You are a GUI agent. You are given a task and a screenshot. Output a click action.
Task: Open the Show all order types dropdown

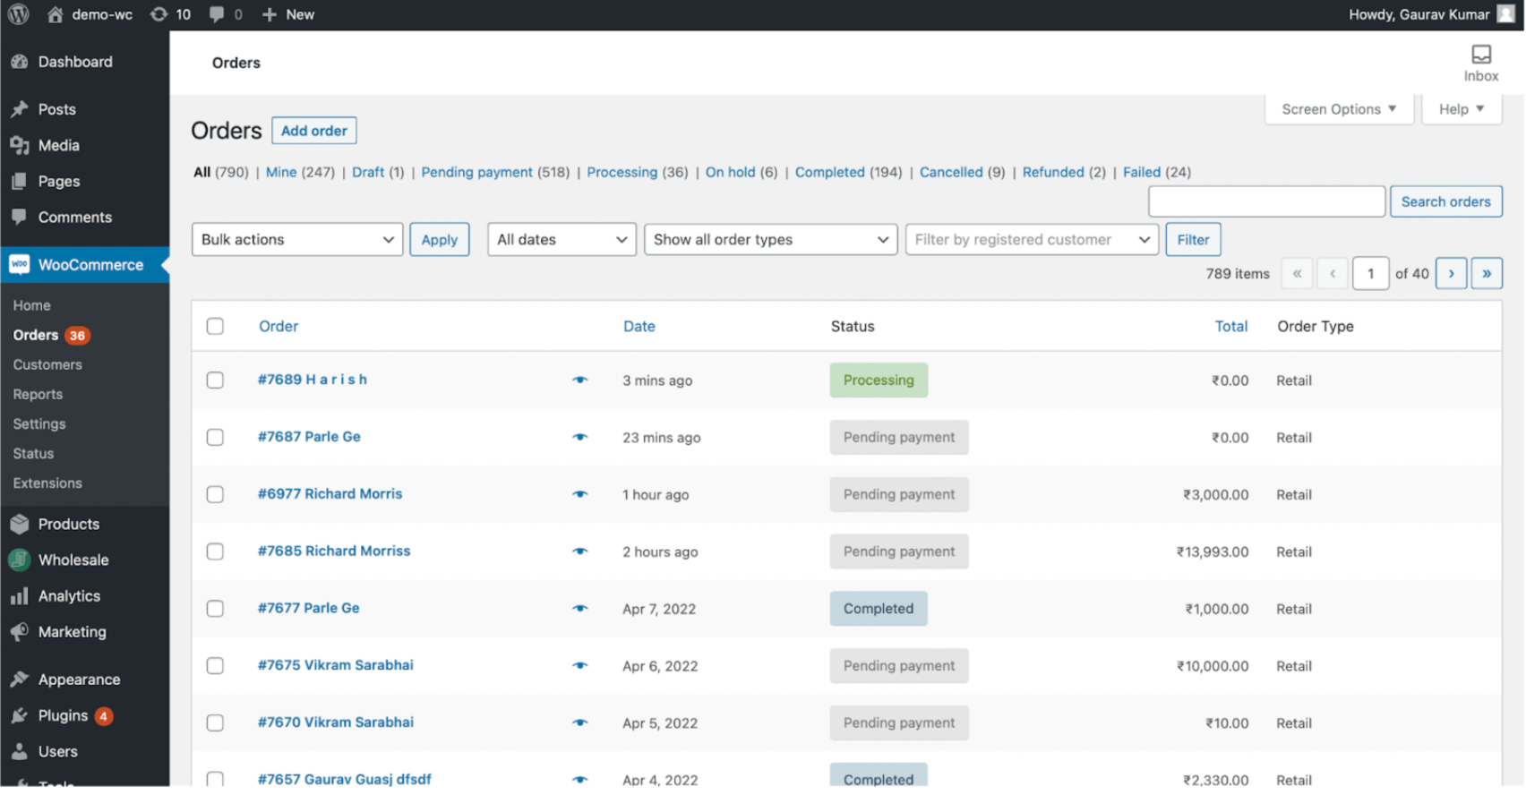(x=770, y=239)
